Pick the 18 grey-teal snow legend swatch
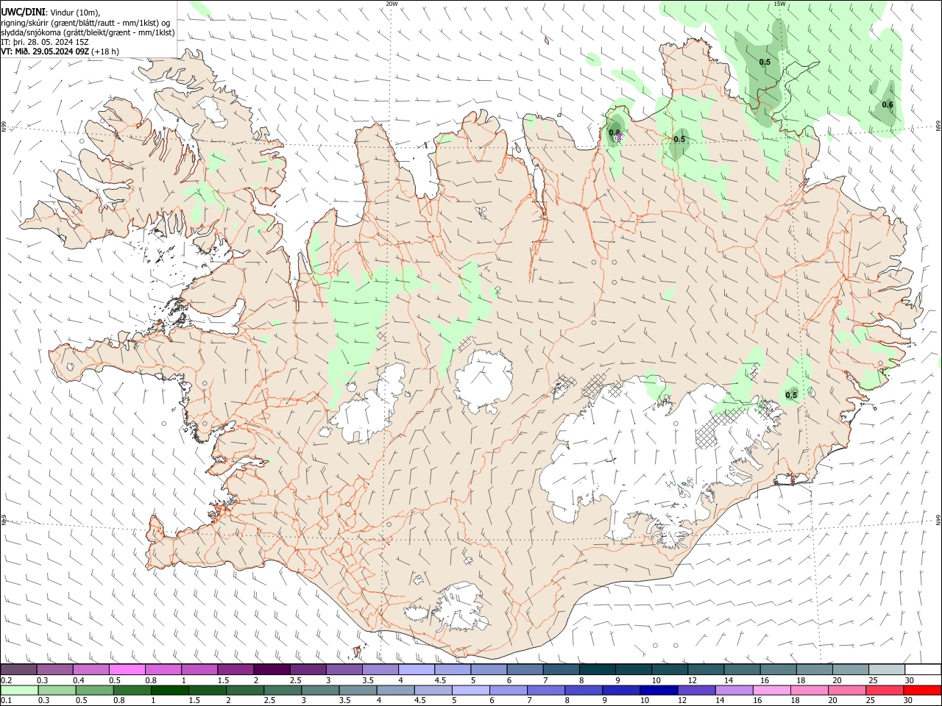Screen dimensions: 942x706 (814, 669)
